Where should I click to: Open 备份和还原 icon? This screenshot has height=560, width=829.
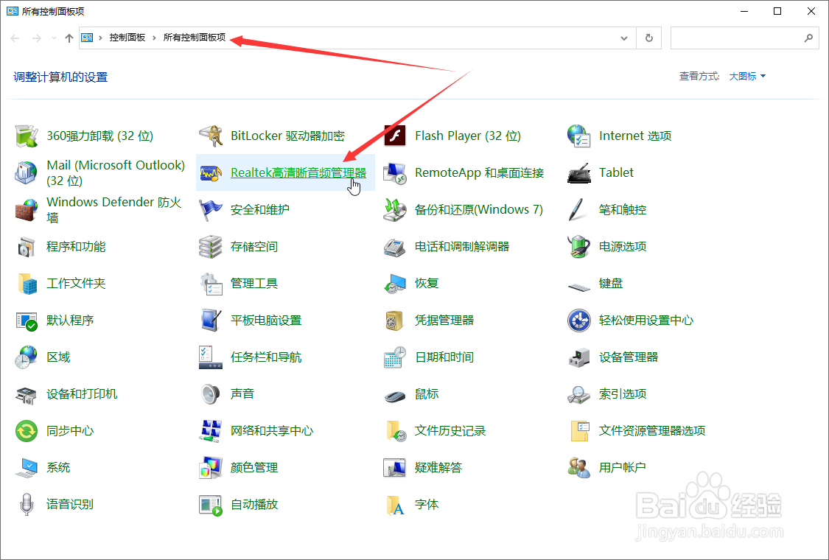point(394,210)
